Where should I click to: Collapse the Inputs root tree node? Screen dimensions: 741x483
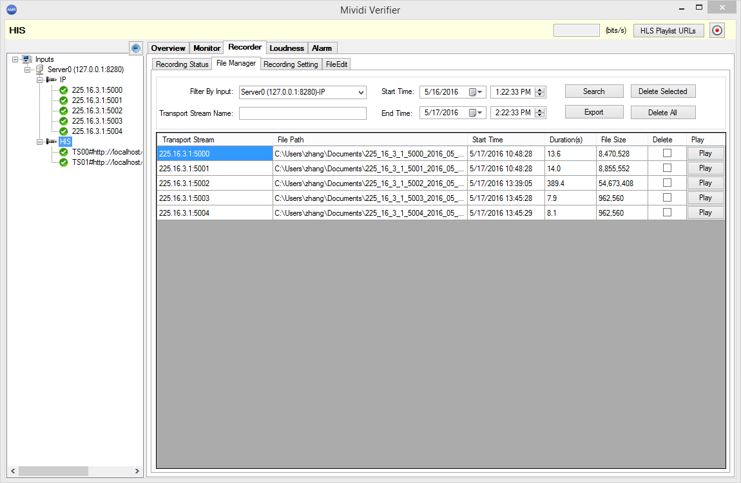(x=15, y=59)
